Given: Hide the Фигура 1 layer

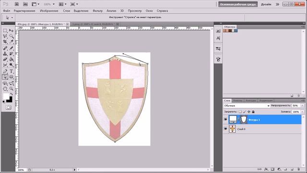Looking at the screenshot, I should point(225,119).
